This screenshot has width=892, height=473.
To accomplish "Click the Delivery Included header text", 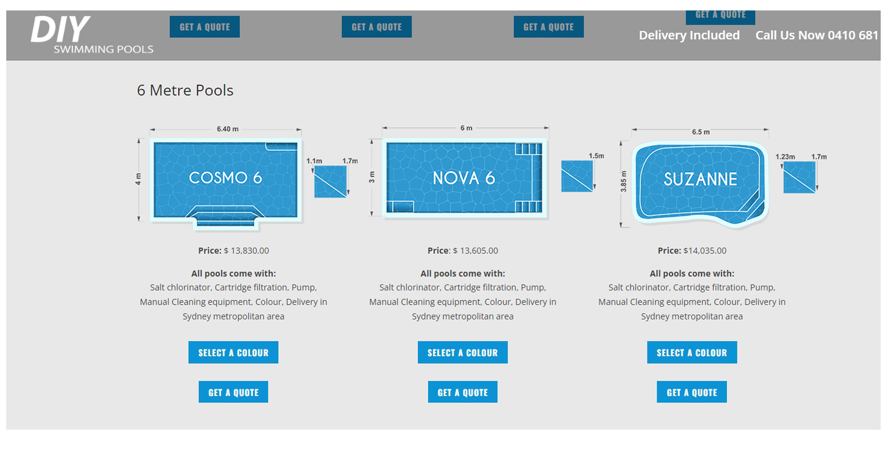I will 689,35.
